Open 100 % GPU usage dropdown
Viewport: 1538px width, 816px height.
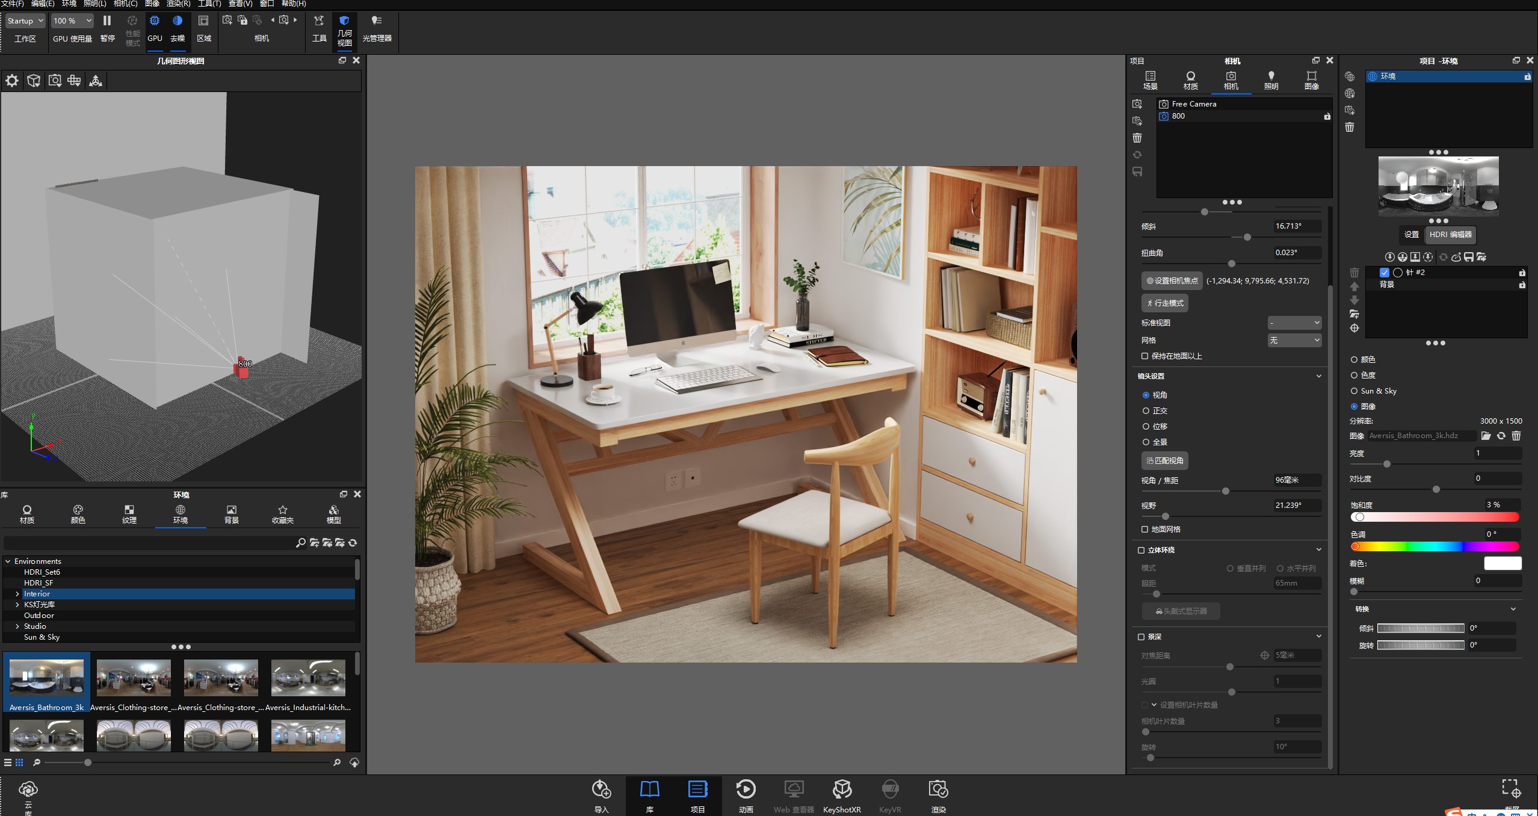pos(72,20)
